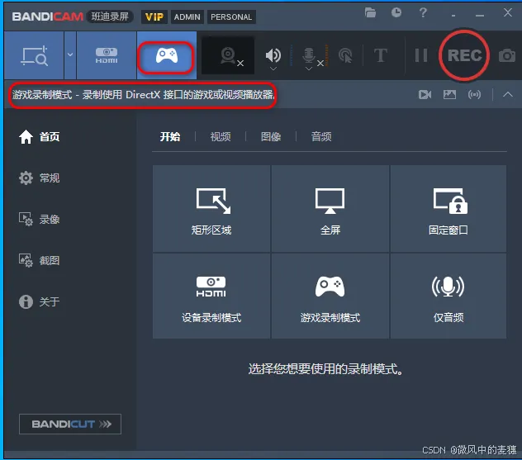
Task: Open microphone settings dropdown chevron
Action: coord(309,69)
